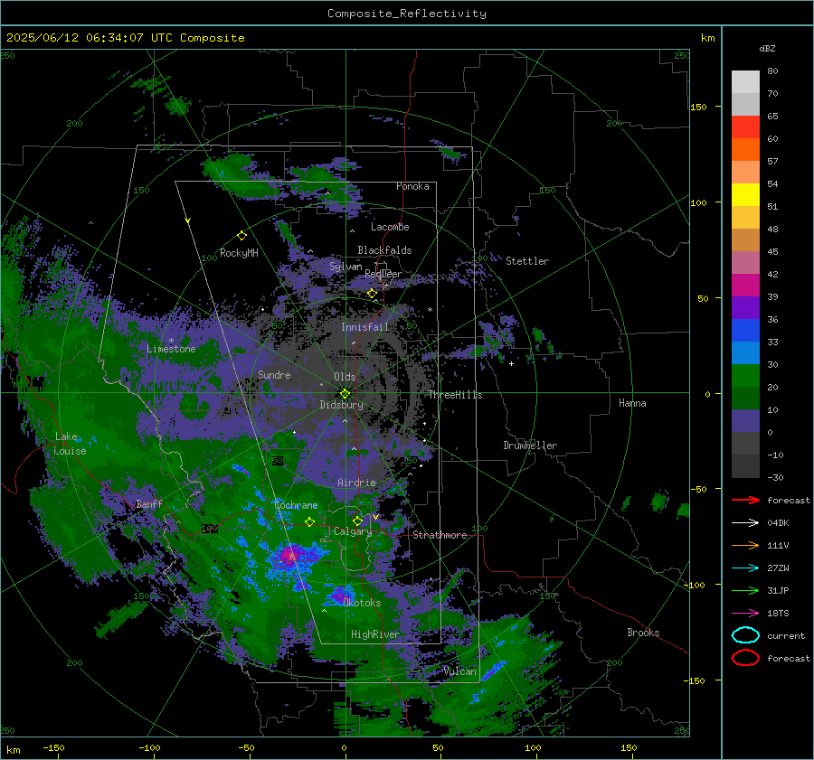The width and height of the screenshot is (814, 760).
Task: Click the blue echo streak near Vulcan
Action: [x=494, y=670]
